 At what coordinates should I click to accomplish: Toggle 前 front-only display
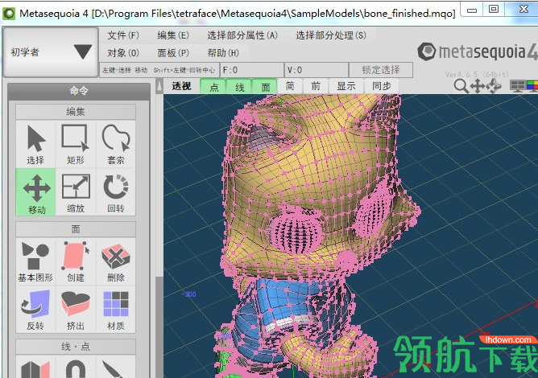(316, 86)
